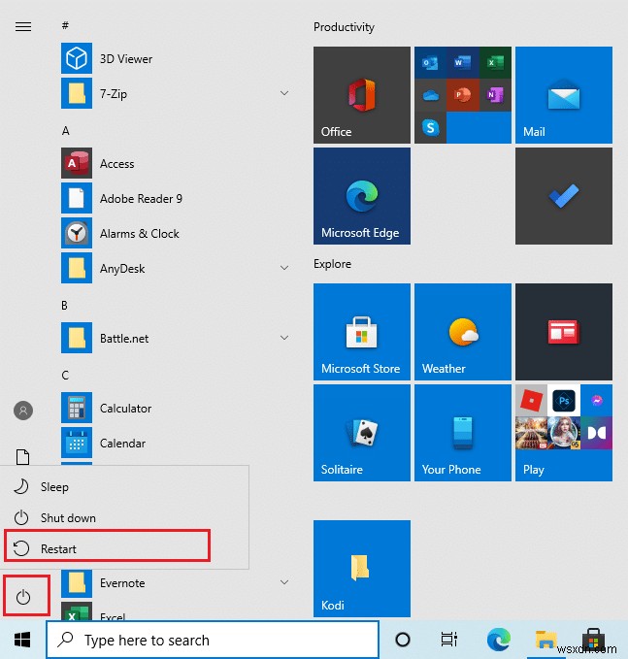Viewport: 628px width, 659px height.
Task: Click the Productivity group heading
Action: [344, 27]
